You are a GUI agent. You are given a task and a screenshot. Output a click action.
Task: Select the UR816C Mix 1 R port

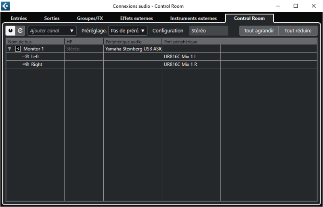pos(180,64)
